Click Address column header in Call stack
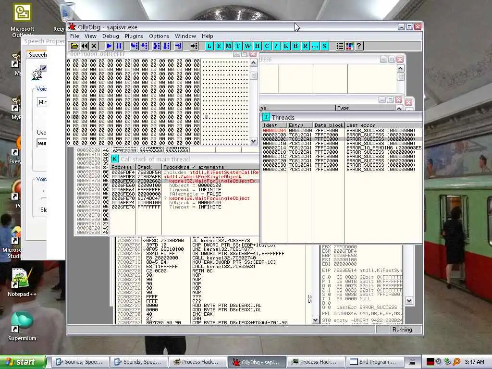 tap(123, 167)
